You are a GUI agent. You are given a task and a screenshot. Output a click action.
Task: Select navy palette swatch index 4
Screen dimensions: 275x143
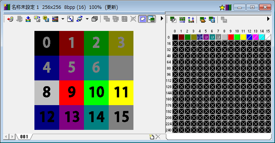coord(200,37)
